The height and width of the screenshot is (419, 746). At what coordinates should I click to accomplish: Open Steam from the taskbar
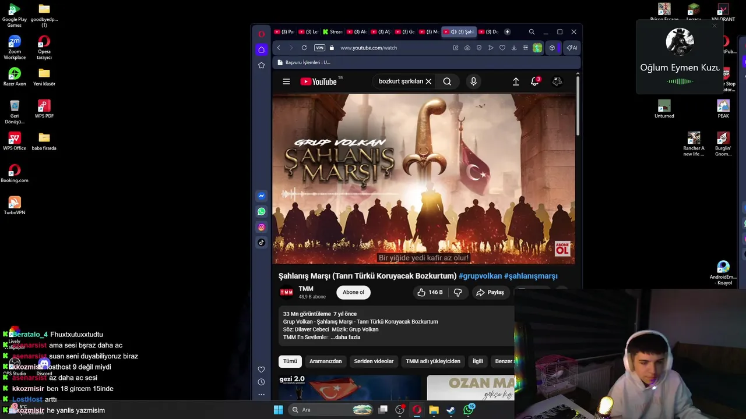(451, 410)
